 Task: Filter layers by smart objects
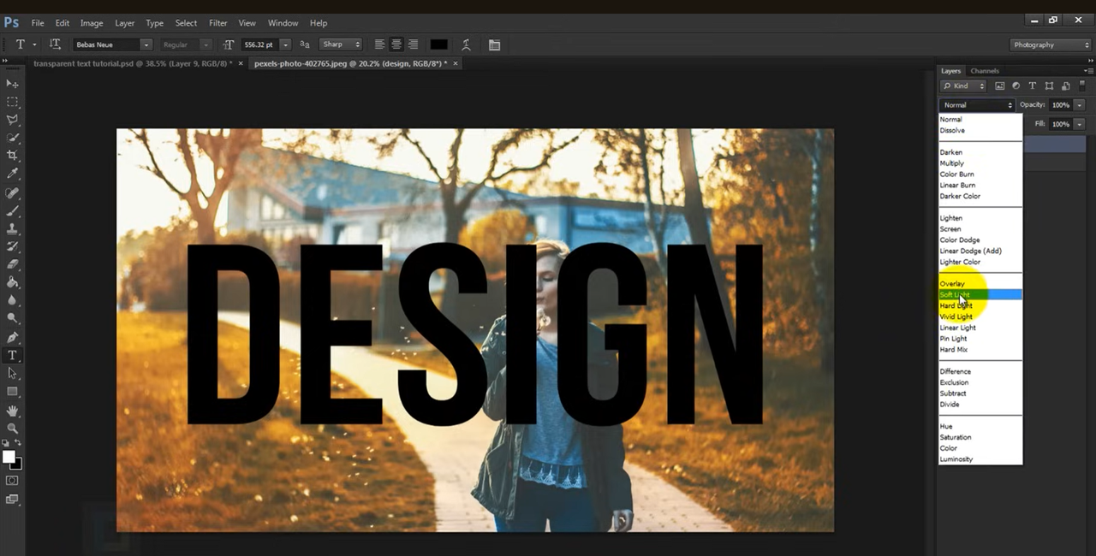click(x=1065, y=86)
